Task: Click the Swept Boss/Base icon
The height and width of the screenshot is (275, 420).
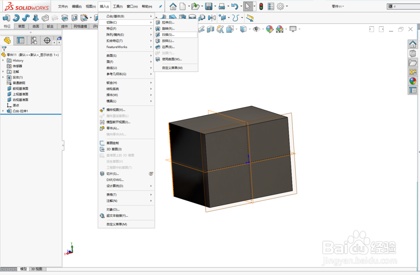Action: (x=26, y=18)
